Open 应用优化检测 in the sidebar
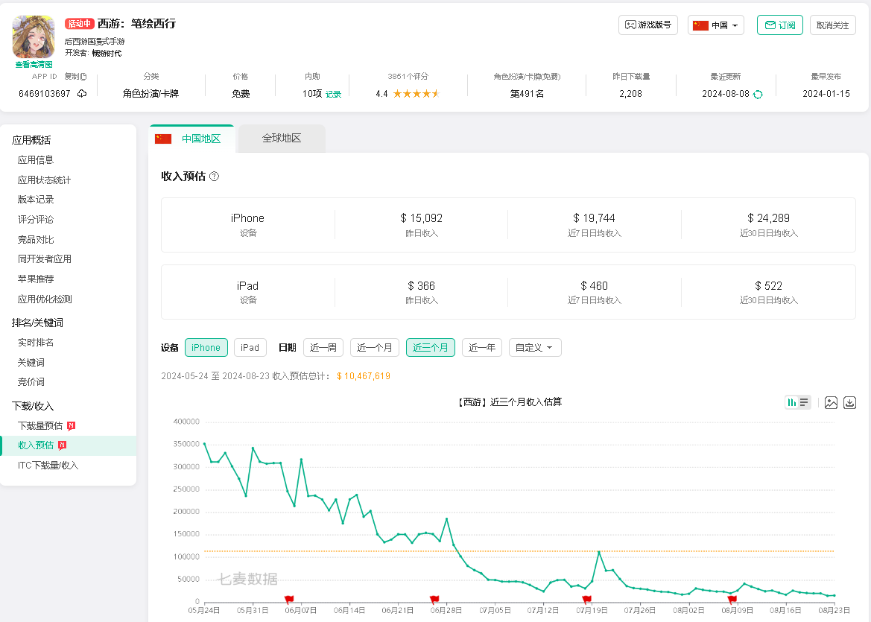871x622 pixels. click(x=45, y=299)
